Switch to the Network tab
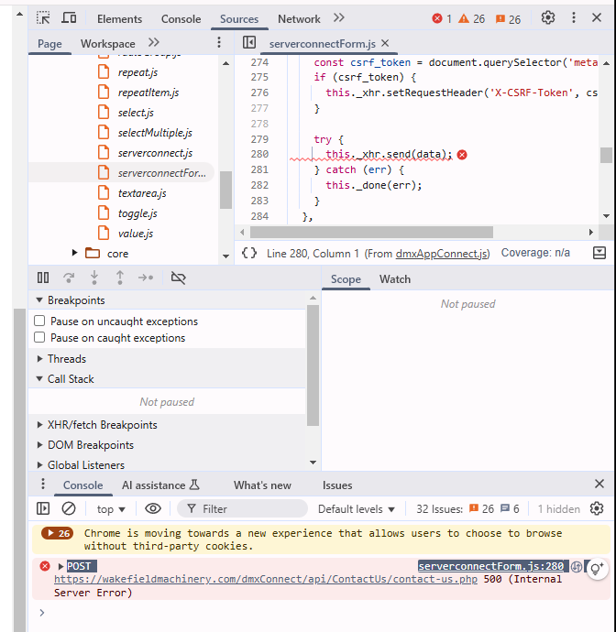This screenshot has height=632, width=616. [299, 18]
